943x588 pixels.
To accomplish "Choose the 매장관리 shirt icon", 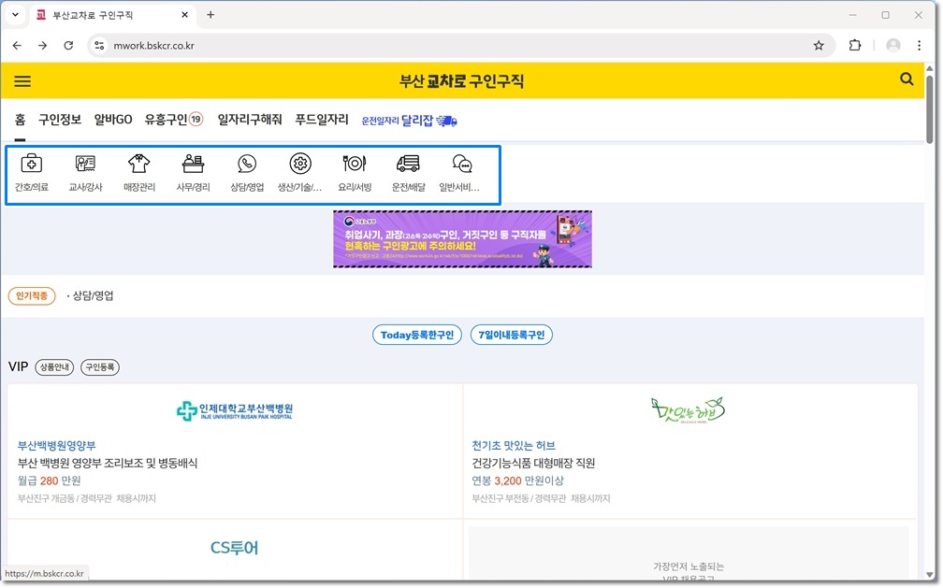I will 138,165.
